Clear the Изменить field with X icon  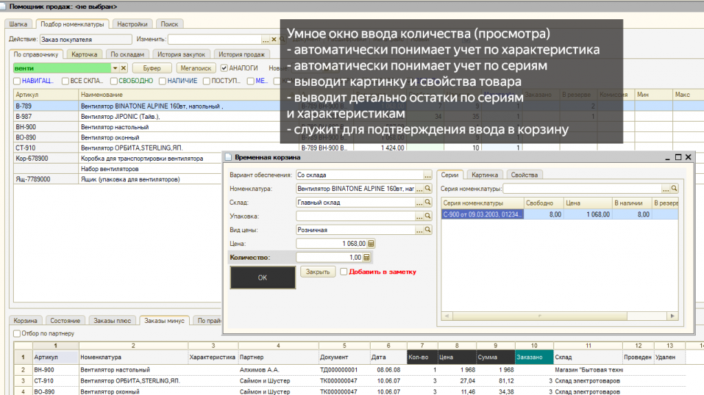click(x=274, y=40)
